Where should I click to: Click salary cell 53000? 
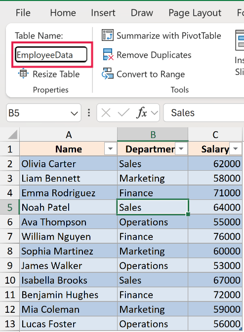point(215,265)
